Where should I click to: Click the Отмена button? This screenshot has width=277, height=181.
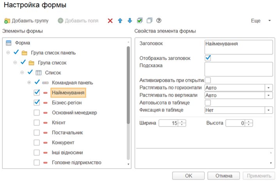224,176
